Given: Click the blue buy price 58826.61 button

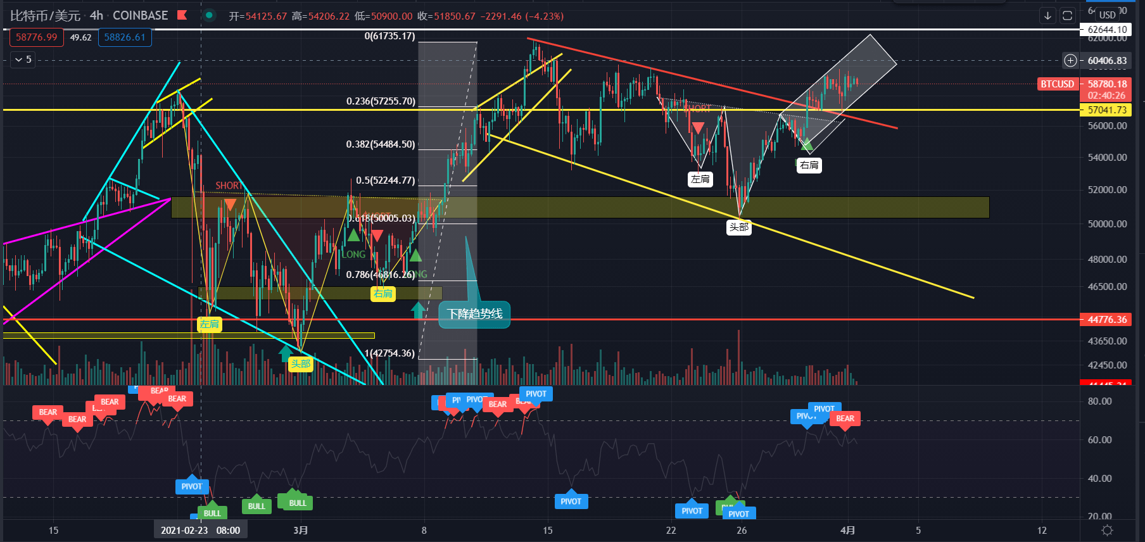Looking at the screenshot, I should click(125, 37).
